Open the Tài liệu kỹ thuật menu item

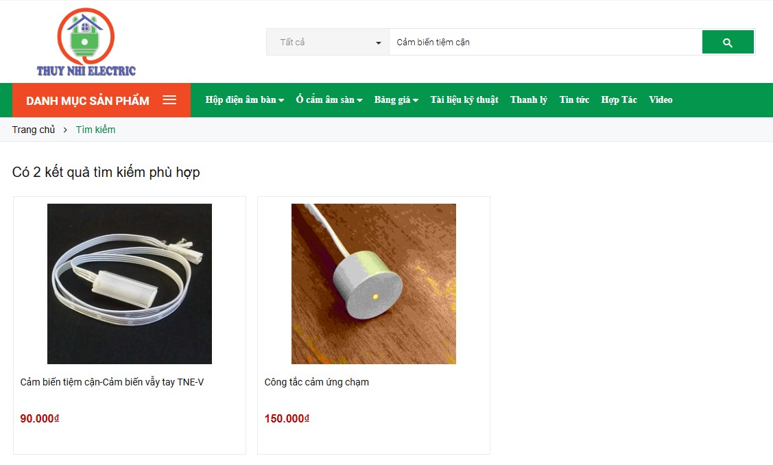coord(464,99)
